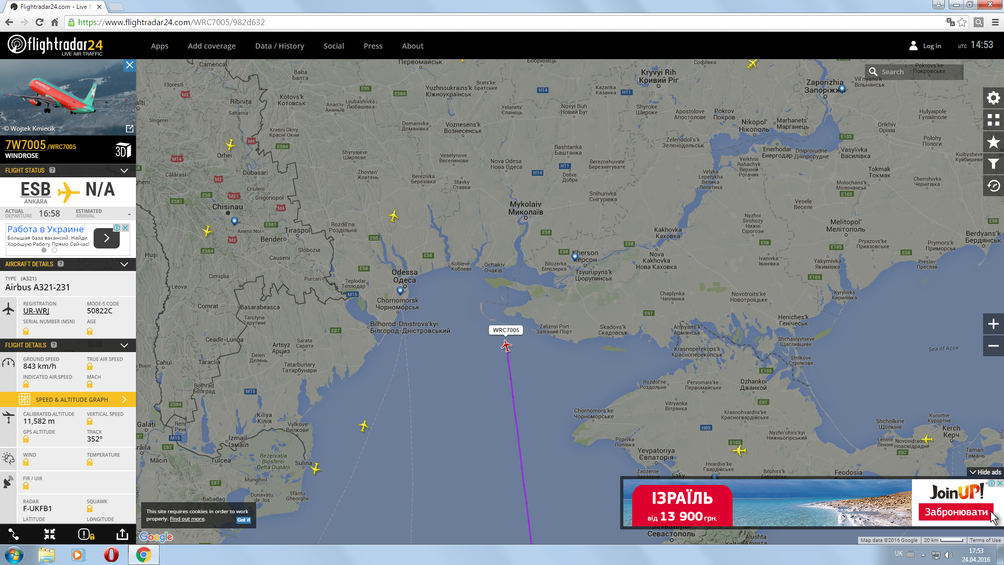Open the media player from the taskbar
Image resolution: width=1004 pixels, height=565 pixels.
(x=78, y=555)
